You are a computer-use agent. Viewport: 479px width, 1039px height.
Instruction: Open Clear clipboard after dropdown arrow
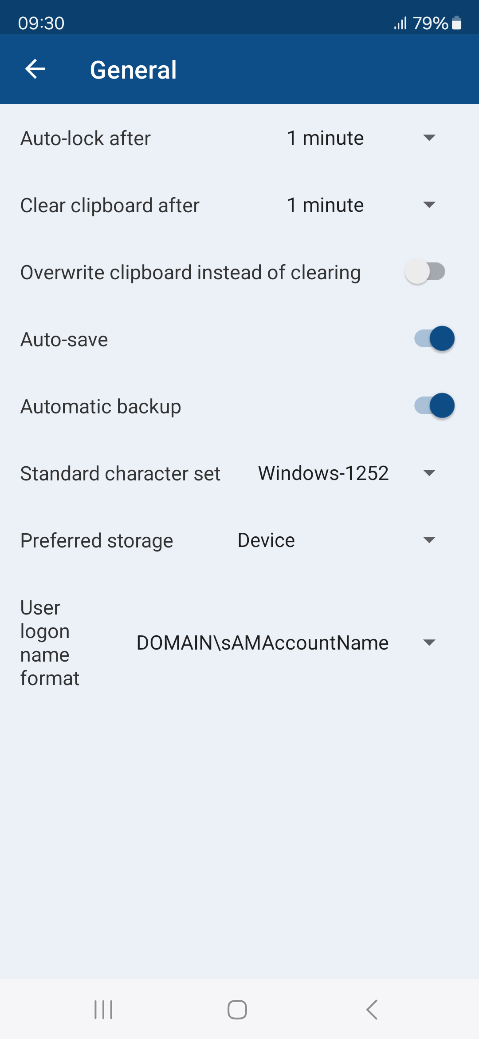(429, 205)
